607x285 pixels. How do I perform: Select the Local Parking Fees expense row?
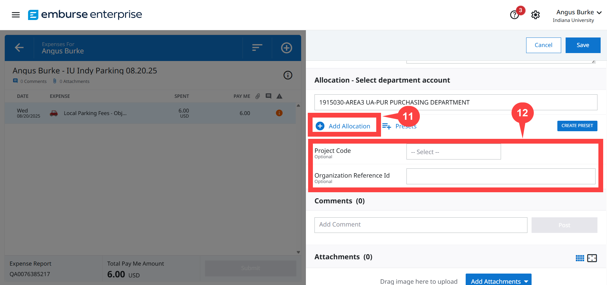[150, 113]
